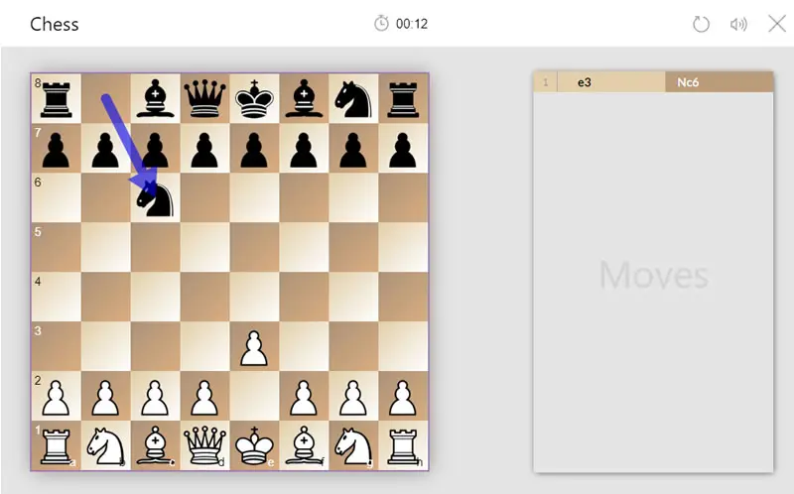The width and height of the screenshot is (794, 494).
Task: Select the black knight on c6
Action: point(155,199)
